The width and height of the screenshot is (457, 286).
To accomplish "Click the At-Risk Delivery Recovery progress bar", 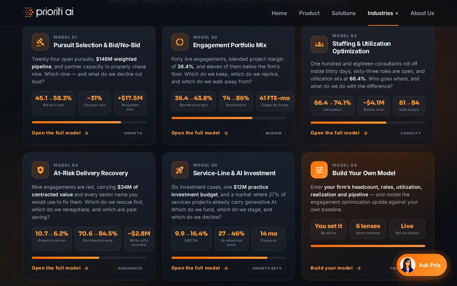I will tap(89, 258).
